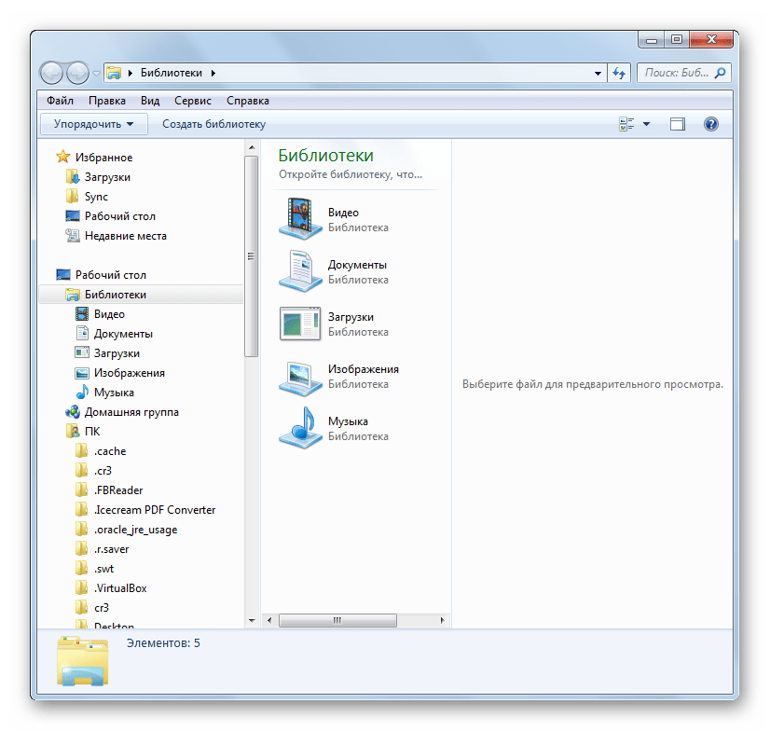This screenshot has width=770, height=731.
Task: Click the refresh button next to address bar
Action: click(619, 73)
